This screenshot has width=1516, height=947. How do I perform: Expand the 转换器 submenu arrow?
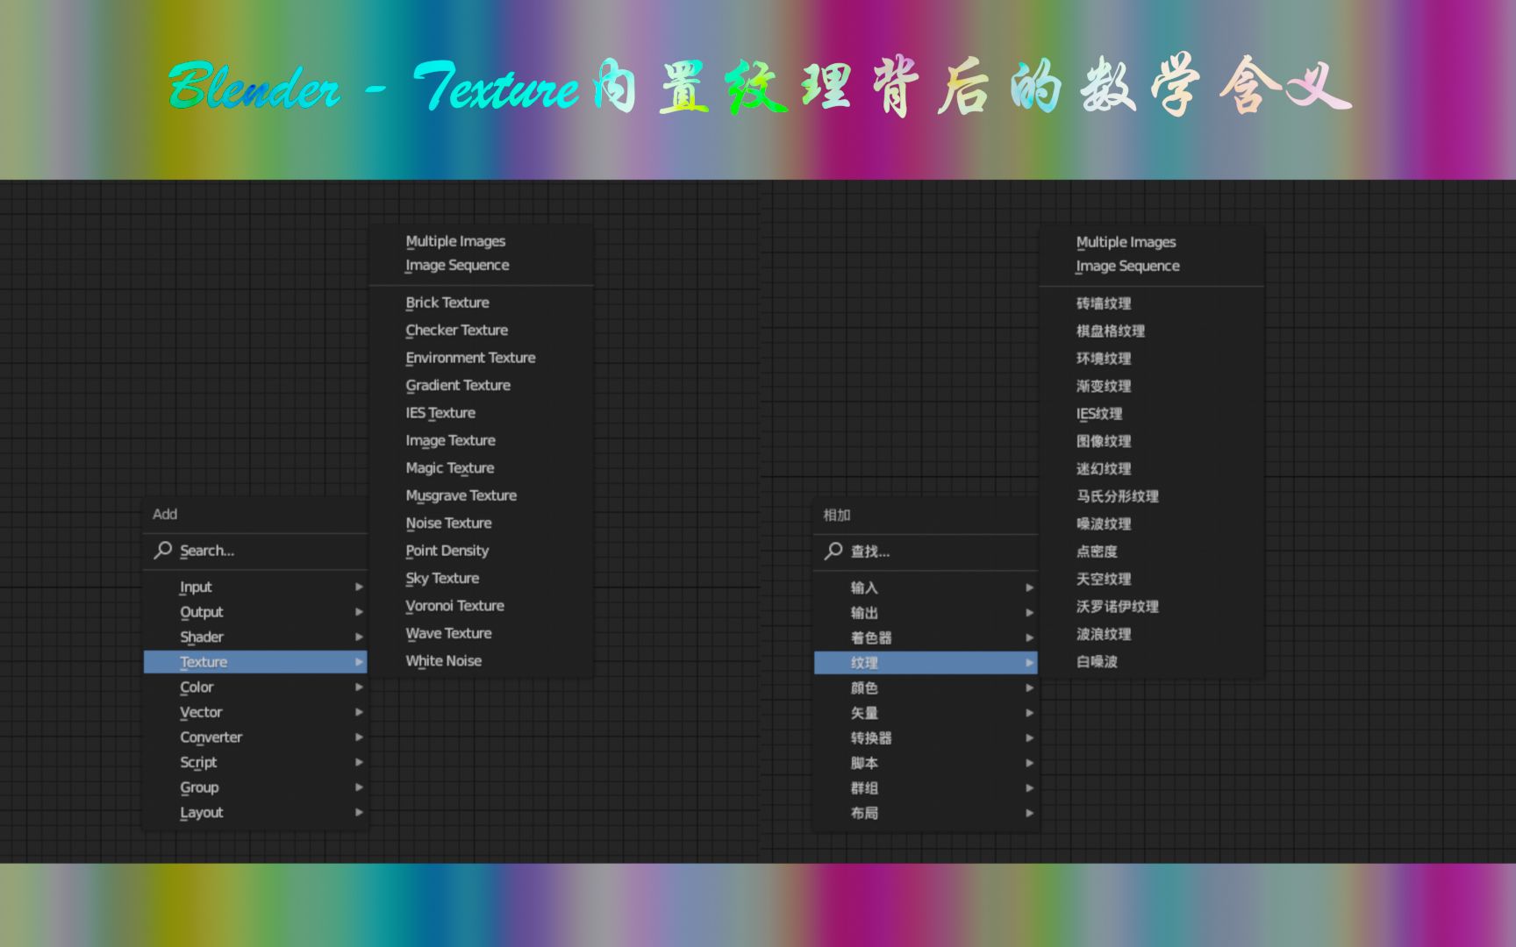coord(1029,737)
